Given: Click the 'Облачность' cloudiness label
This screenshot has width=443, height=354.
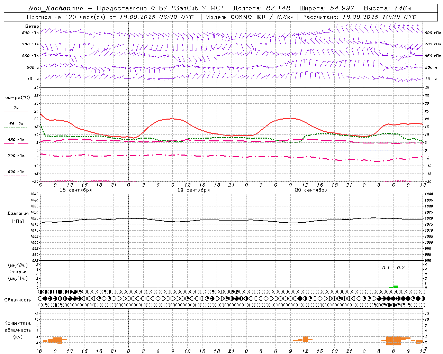Looking at the screenshot, I should click(18, 300).
